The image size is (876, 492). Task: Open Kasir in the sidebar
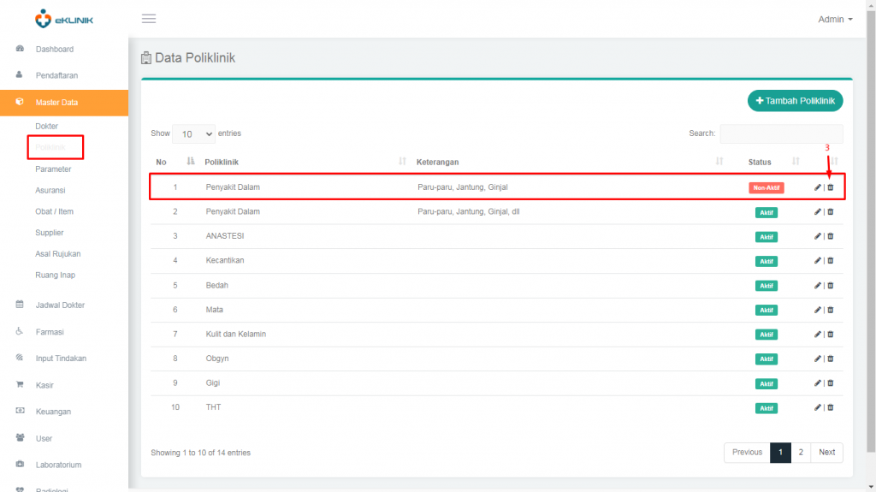44,385
